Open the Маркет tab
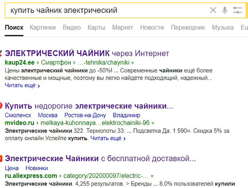 123,27
